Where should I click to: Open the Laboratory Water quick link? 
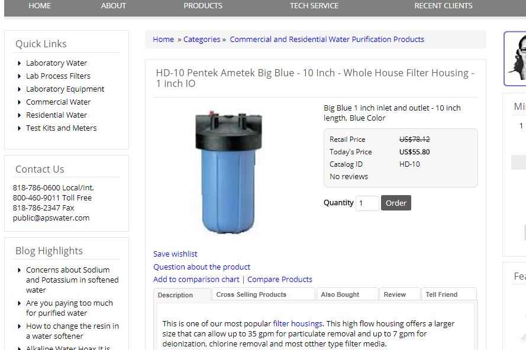coord(56,63)
